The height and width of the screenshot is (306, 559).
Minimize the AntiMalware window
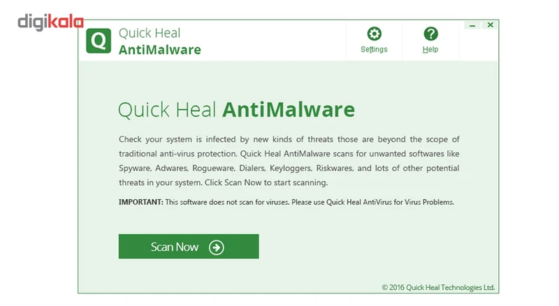[x=472, y=25]
